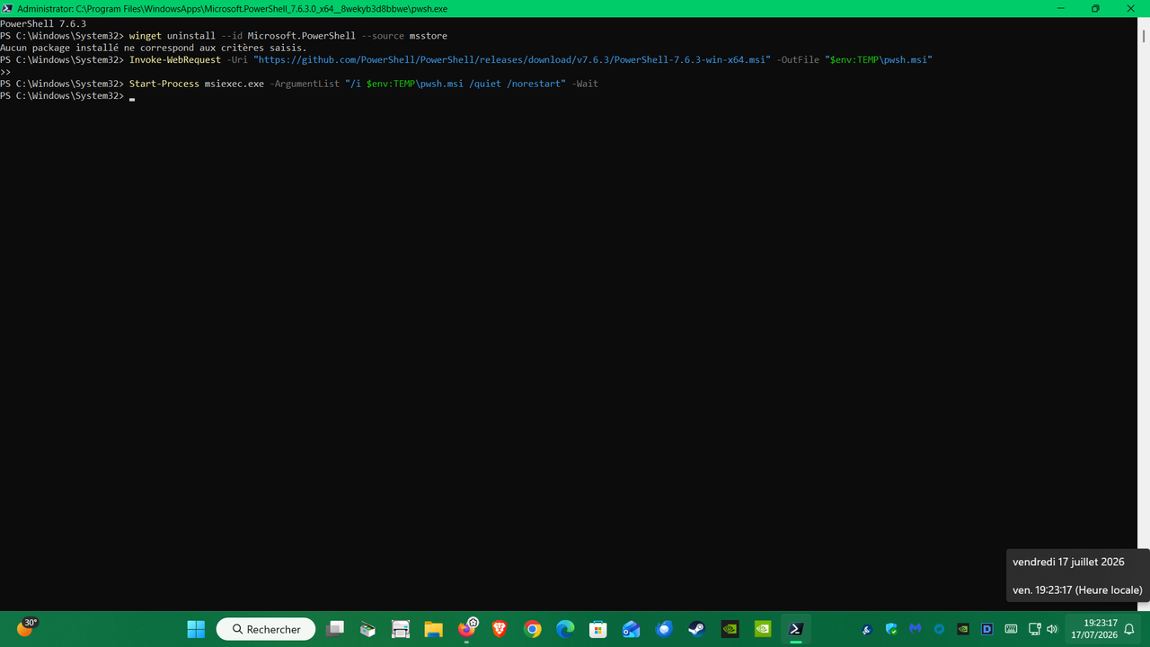Screen dimensions: 1150x647
Task: Open the weather widget showing 30°
Action: pos(26,627)
